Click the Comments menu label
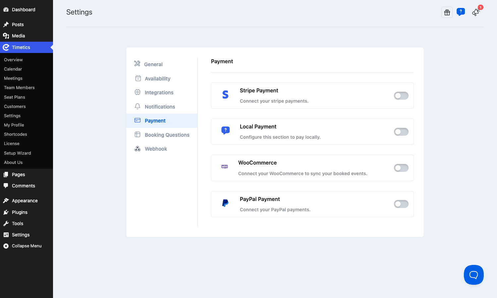 click(24, 186)
